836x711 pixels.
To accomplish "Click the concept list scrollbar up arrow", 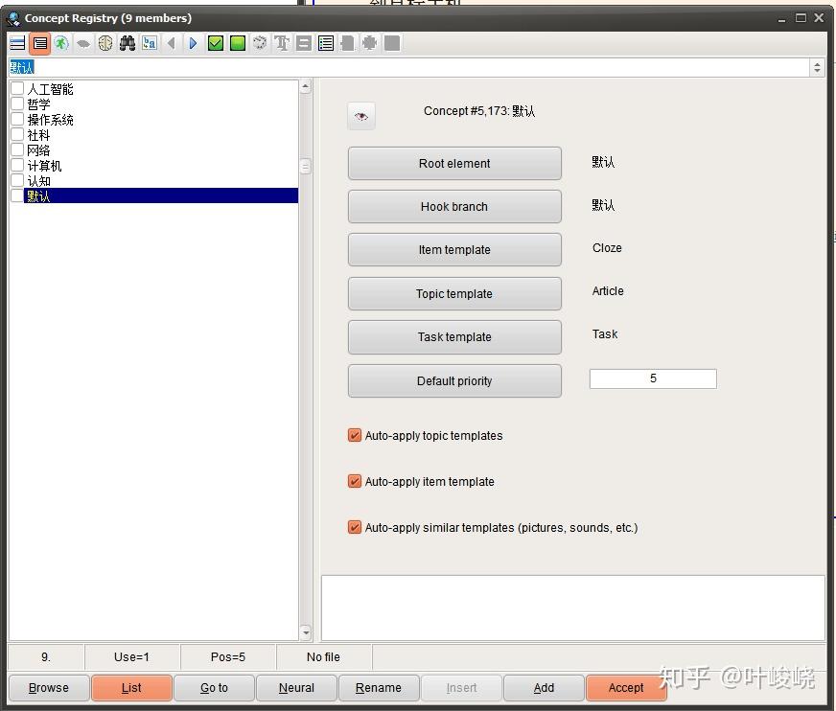I will [306, 86].
